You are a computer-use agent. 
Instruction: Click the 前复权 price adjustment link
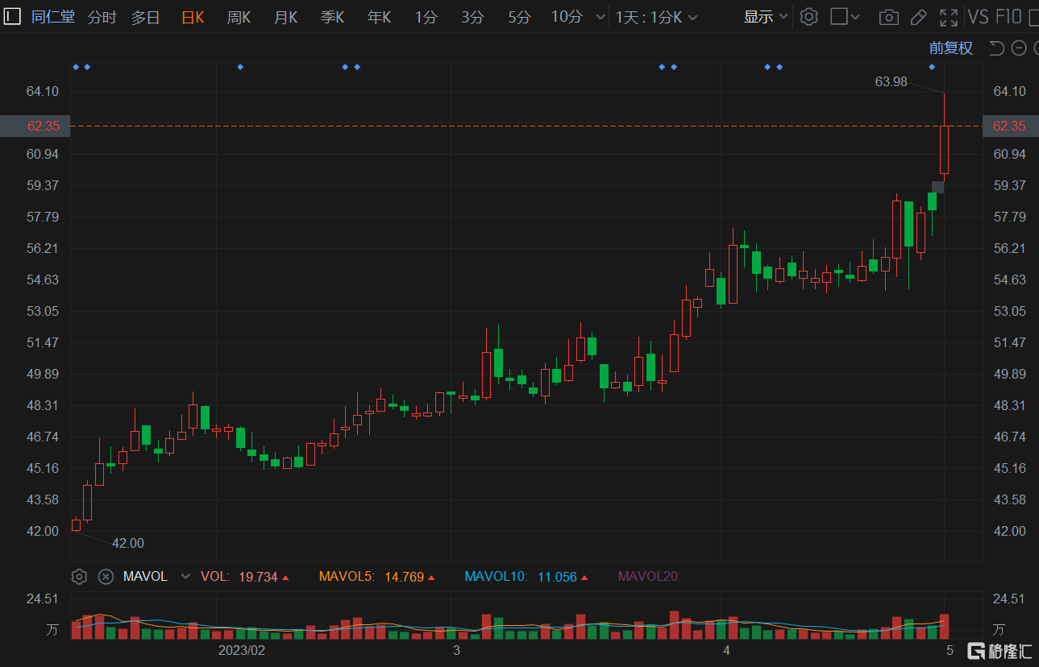(950, 48)
